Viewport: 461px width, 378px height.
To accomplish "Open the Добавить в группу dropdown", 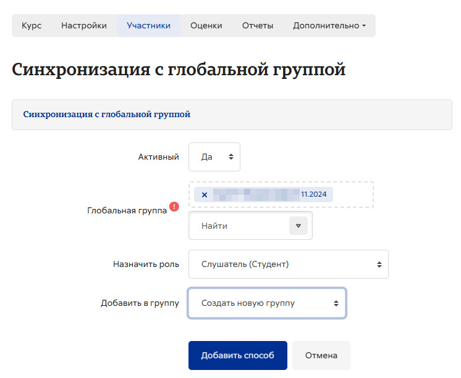I will (x=267, y=303).
